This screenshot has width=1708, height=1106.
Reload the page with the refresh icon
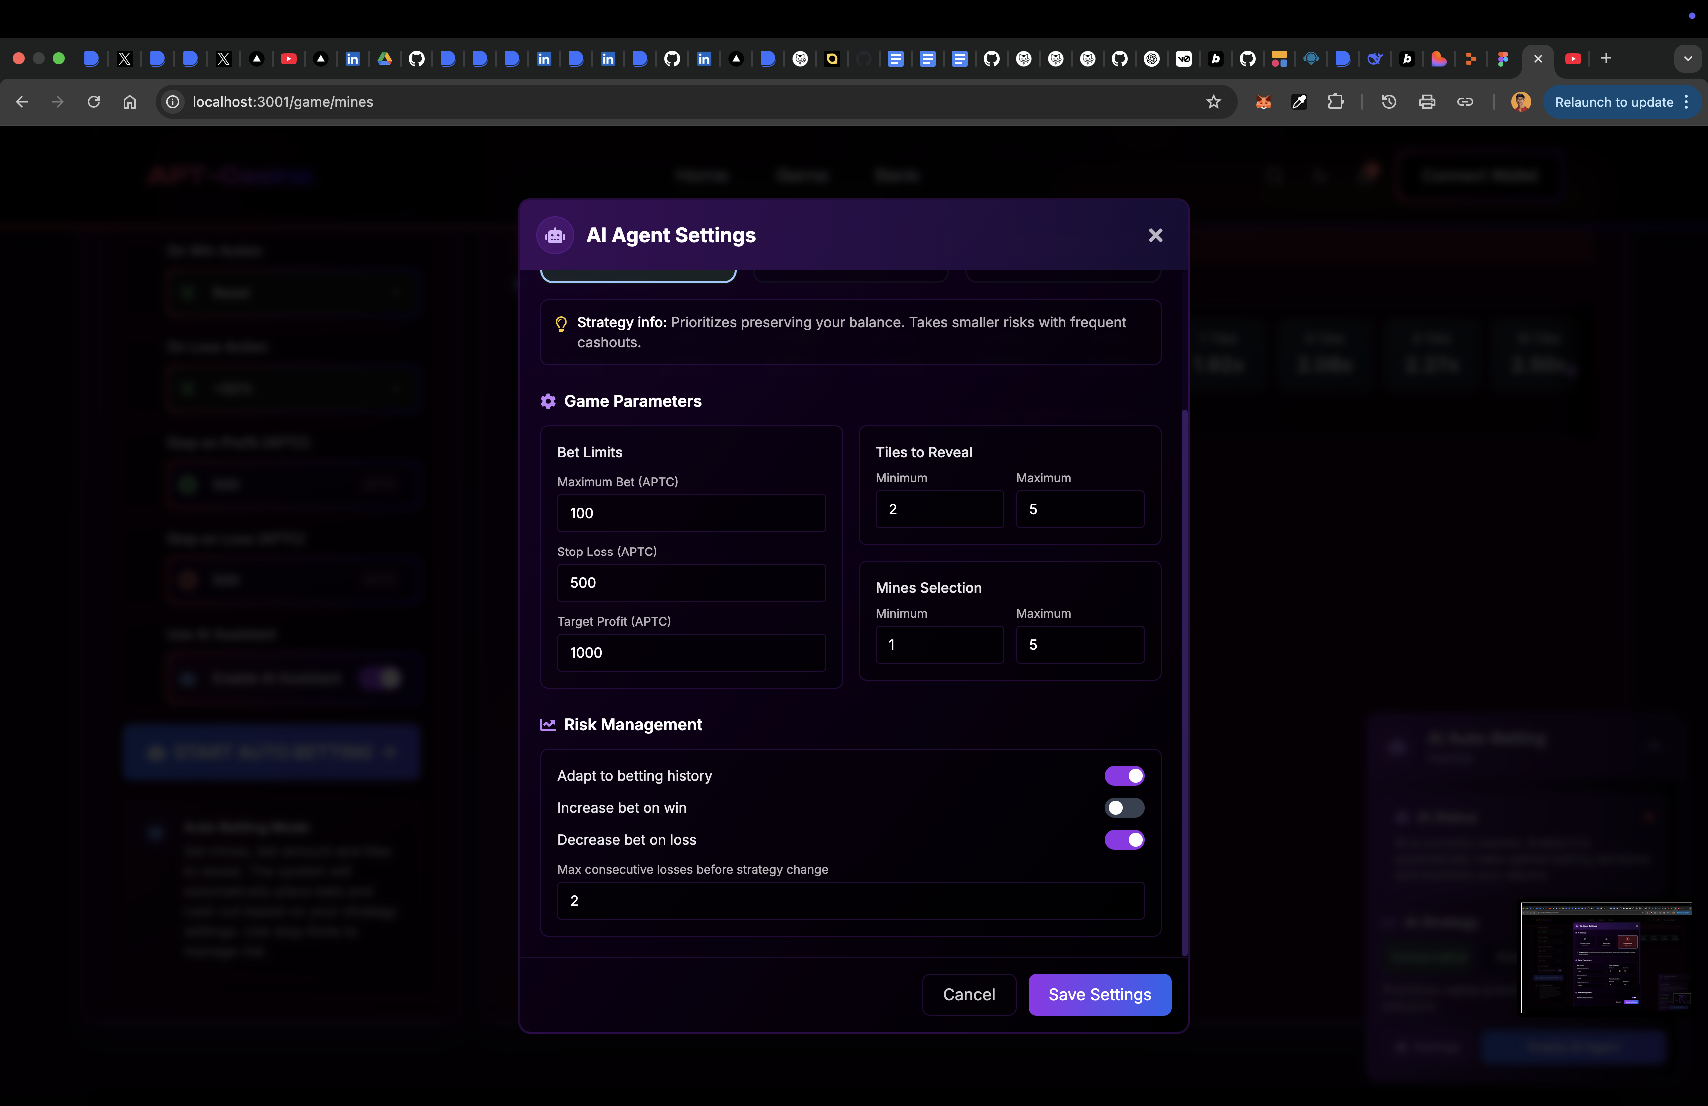click(x=94, y=102)
